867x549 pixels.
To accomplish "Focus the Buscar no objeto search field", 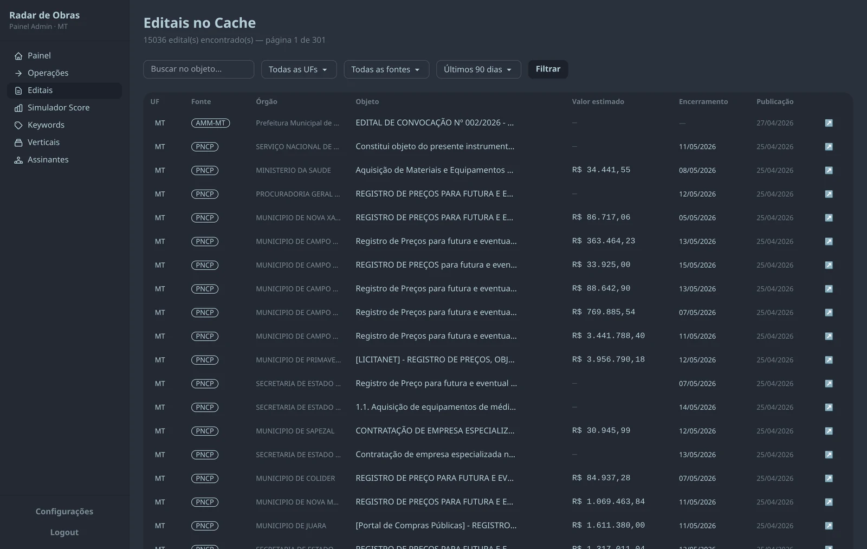I will [x=198, y=69].
